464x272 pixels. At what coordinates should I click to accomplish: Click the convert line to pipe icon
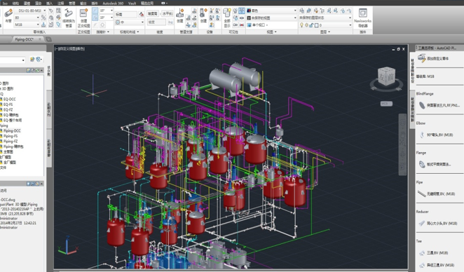(69, 18)
